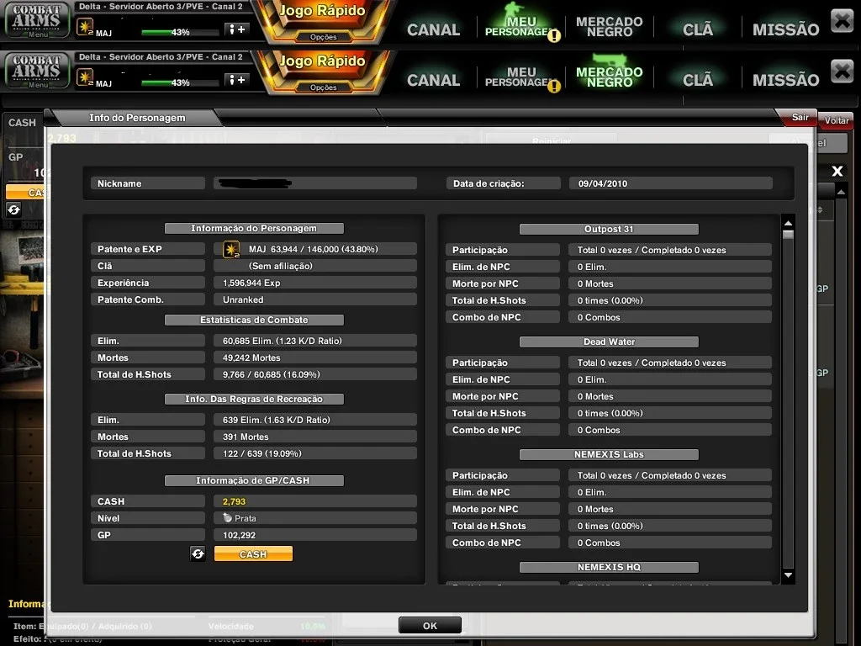
Task: Click NEMEXIS HQ section header
Action: tap(609, 567)
